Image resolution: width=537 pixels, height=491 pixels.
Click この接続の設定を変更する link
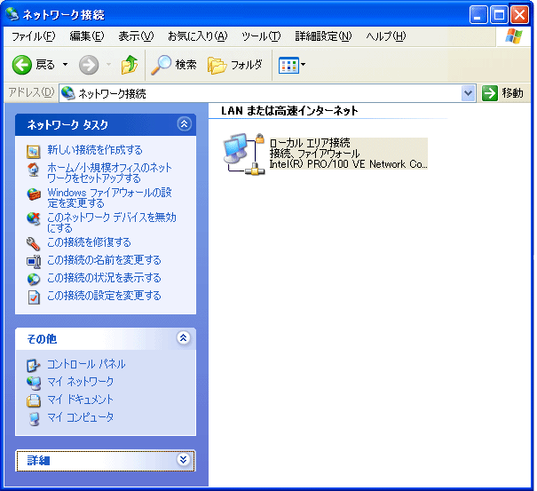104,296
